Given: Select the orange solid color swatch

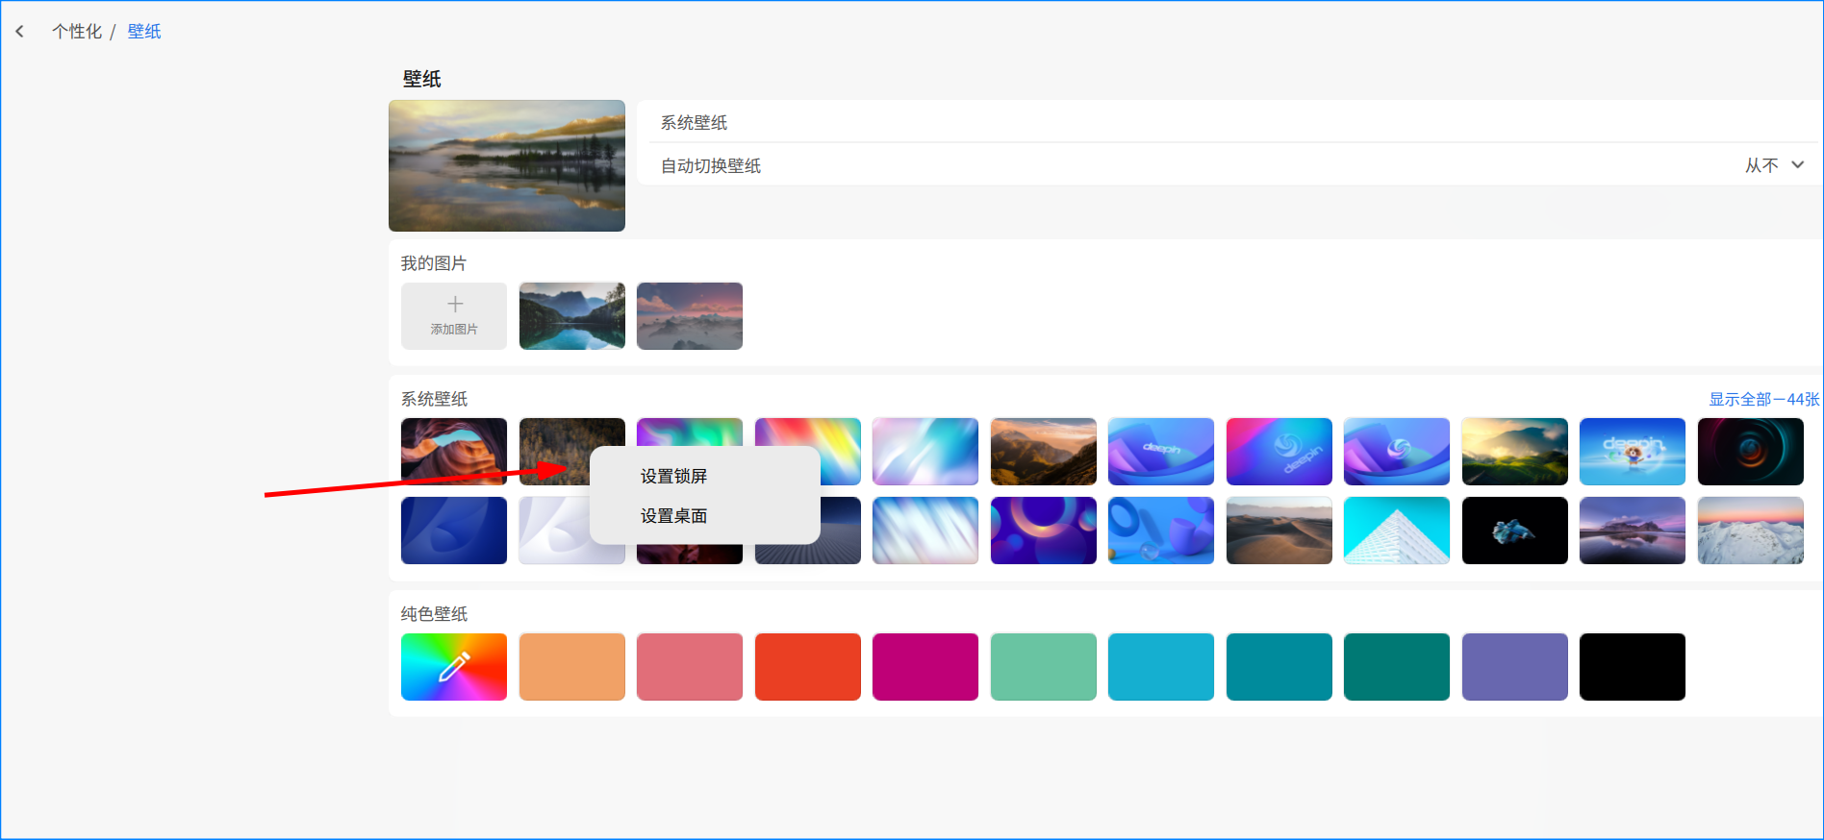Looking at the screenshot, I should pos(572,666).
